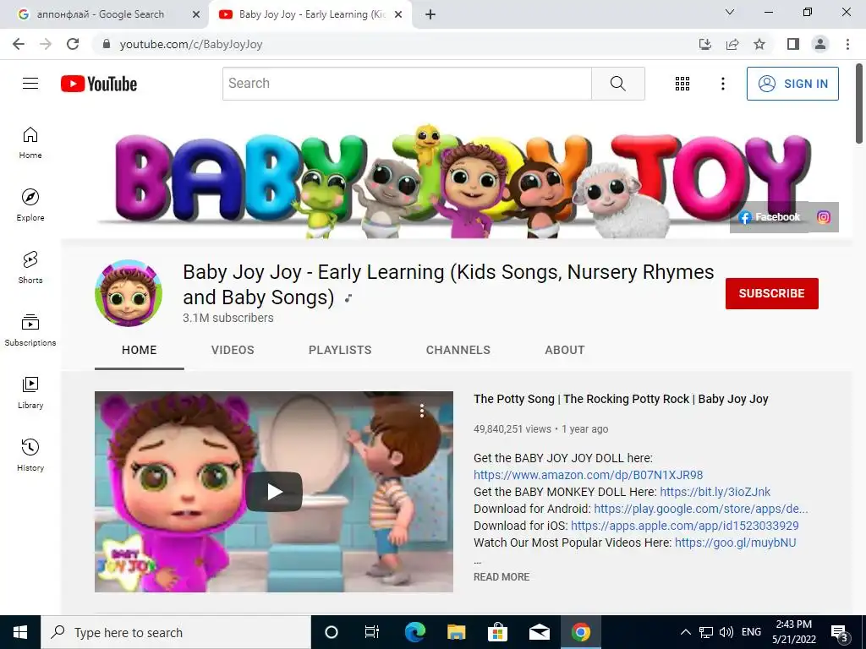Toggle Chrome side panel
The image size is (866, 649).
(x=793, y=44)
